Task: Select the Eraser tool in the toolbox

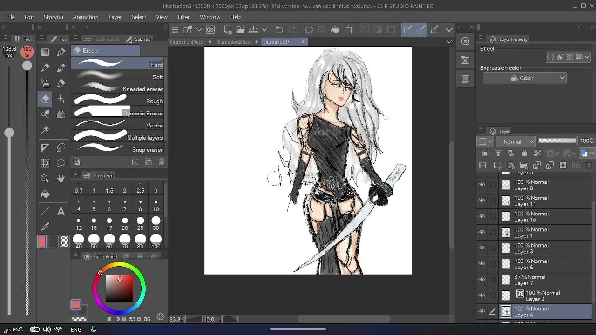Action: (45, 99)
